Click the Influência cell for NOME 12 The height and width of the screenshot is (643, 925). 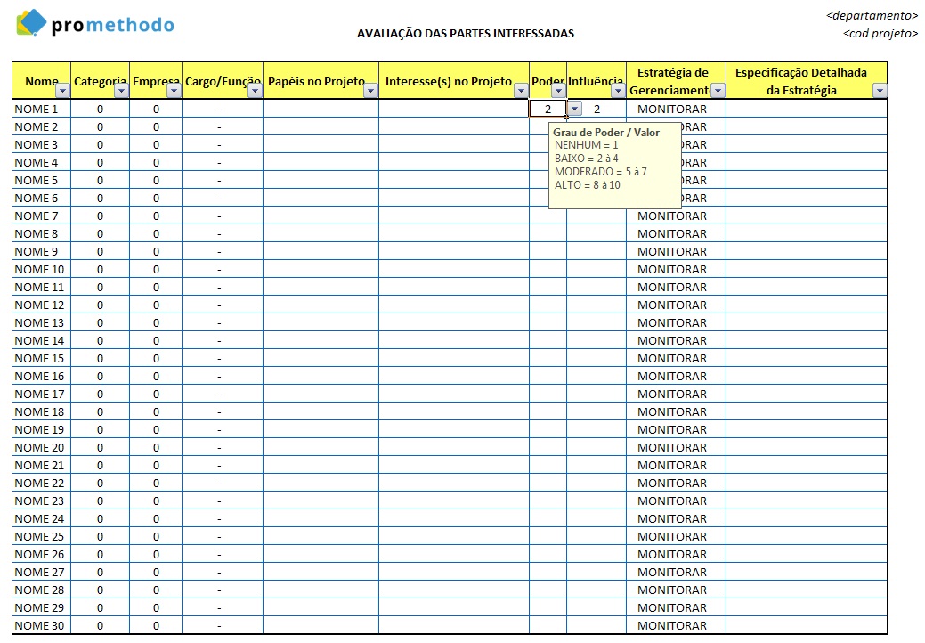click(x=596, y=305)
